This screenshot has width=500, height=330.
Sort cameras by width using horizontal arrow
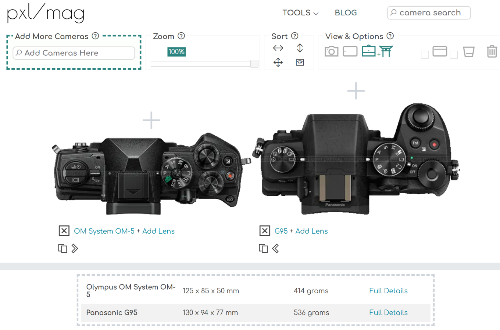pyautogui.click(x=278, y=48)
